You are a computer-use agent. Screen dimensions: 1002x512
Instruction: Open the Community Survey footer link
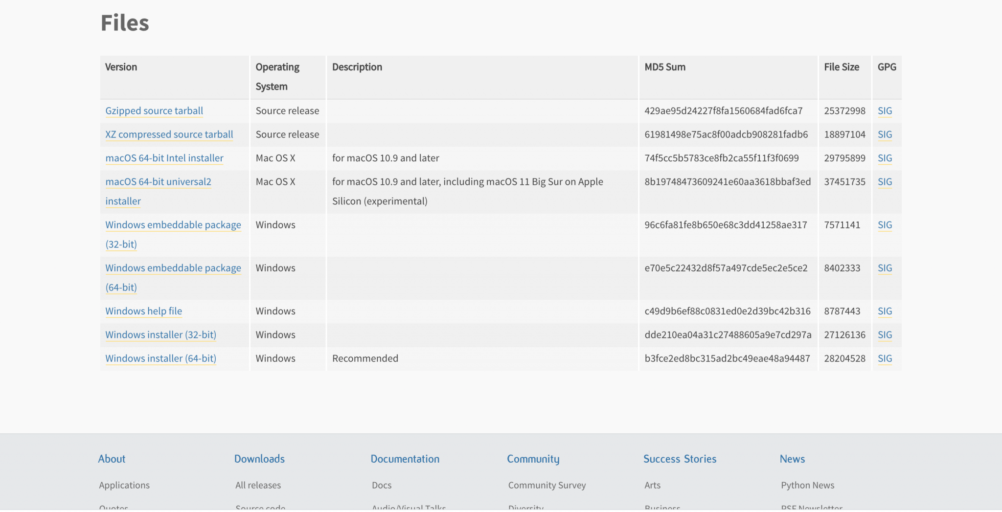click(x=547, y=485)
